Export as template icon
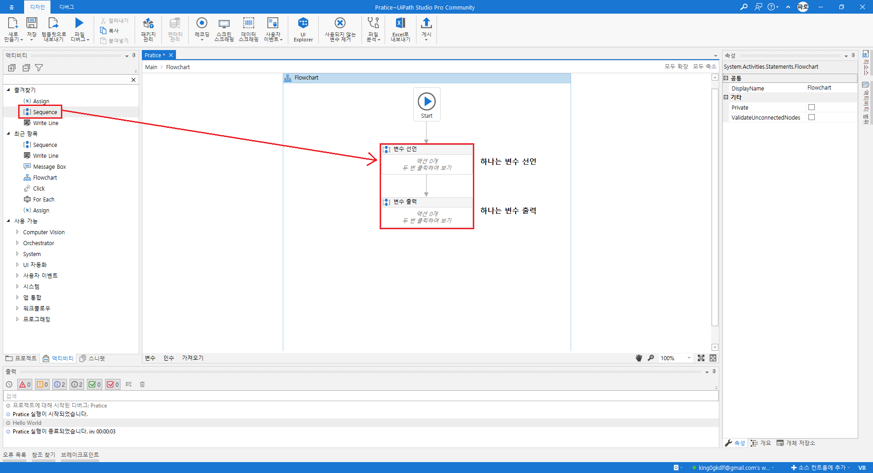The width and height of the screenshot is (873, 473). click(x=54, y=24)
